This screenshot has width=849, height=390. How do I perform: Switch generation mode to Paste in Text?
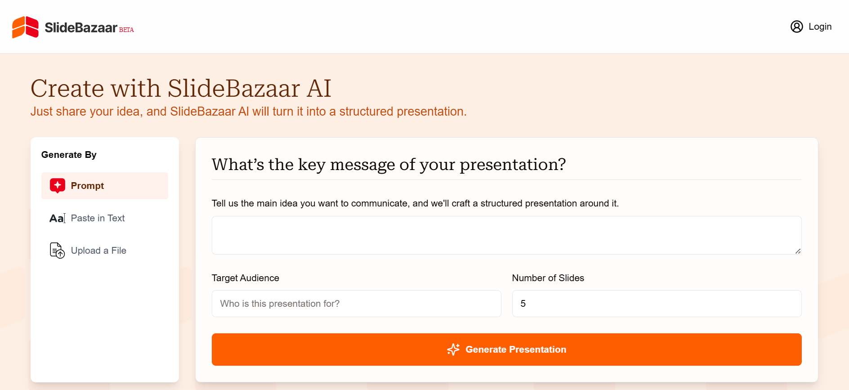point(98,218)
